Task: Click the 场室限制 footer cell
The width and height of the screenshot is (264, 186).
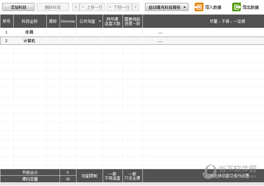Action: coord(90,176)
